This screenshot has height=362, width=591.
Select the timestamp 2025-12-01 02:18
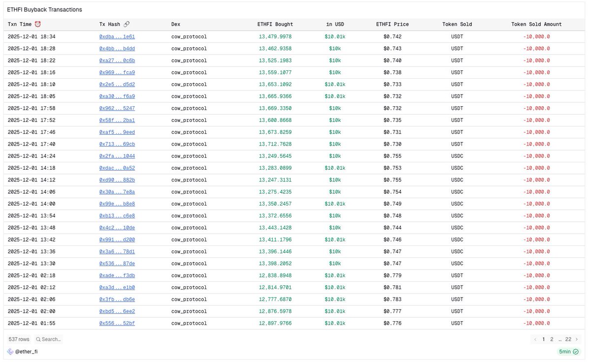point(32,275)
